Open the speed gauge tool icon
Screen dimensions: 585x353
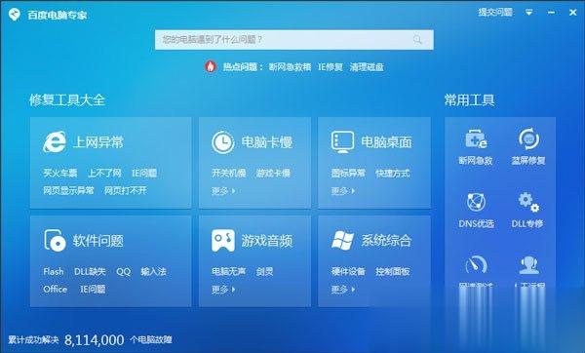tap(476, 264)
